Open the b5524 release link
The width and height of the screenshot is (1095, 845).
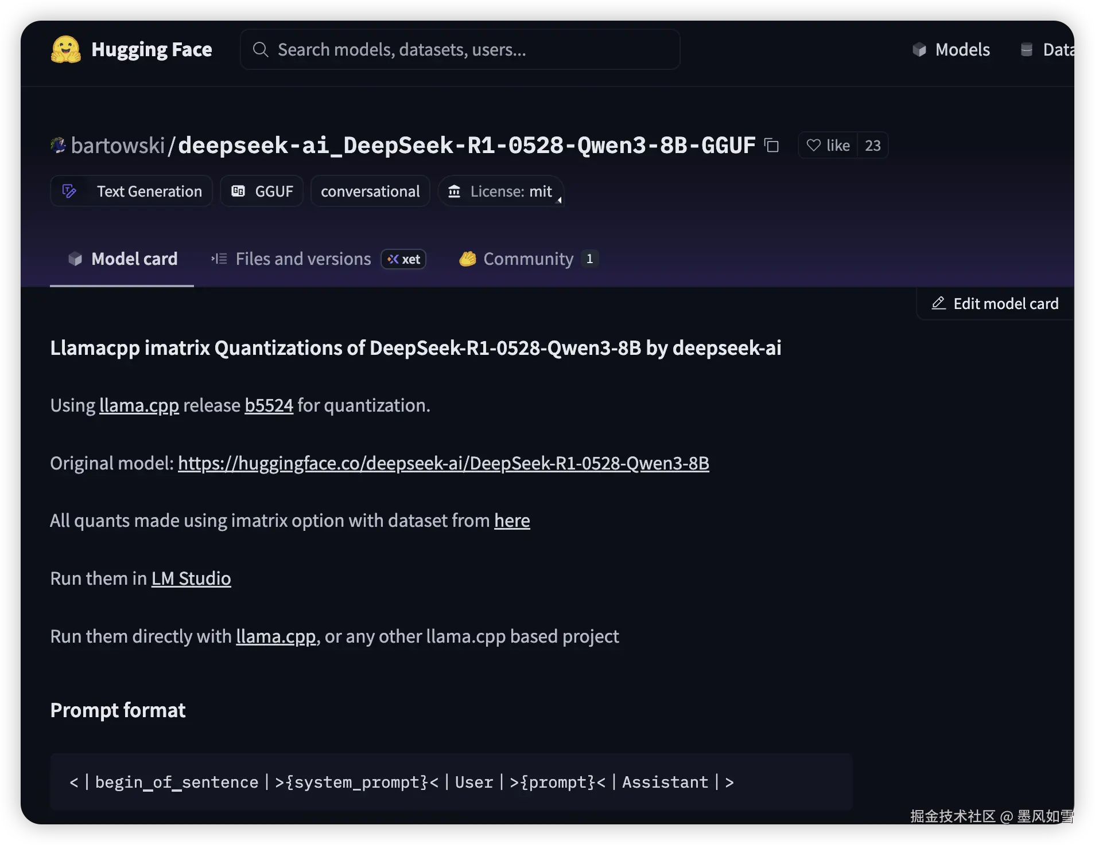point(269,406)
